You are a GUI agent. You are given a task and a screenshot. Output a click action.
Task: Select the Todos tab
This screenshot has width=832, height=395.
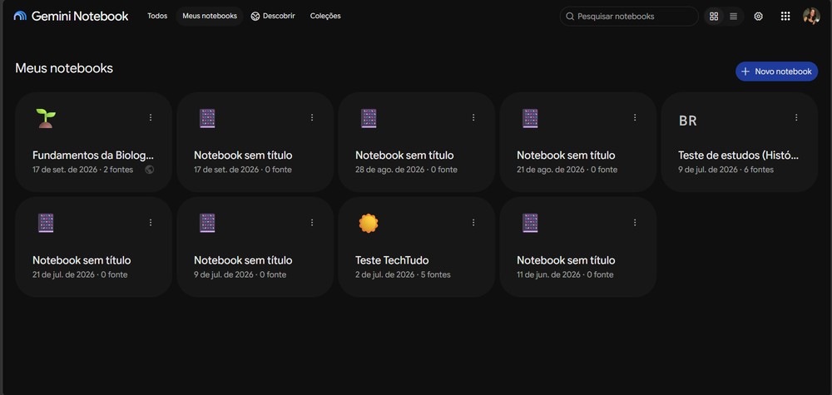tap(157, 16)
